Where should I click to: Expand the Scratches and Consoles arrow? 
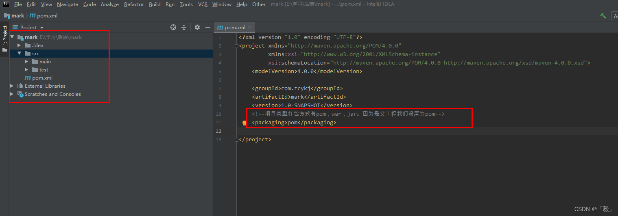[x=12, y=94]
